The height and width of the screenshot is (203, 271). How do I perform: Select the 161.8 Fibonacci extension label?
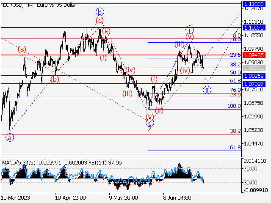(234, 148)
